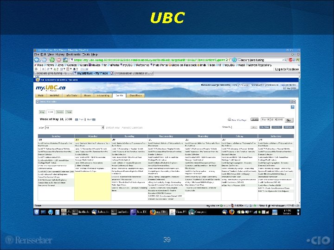This screenshot has height=250, width=334.
Task: Open the News bookmark
Action: coord(49,65)
